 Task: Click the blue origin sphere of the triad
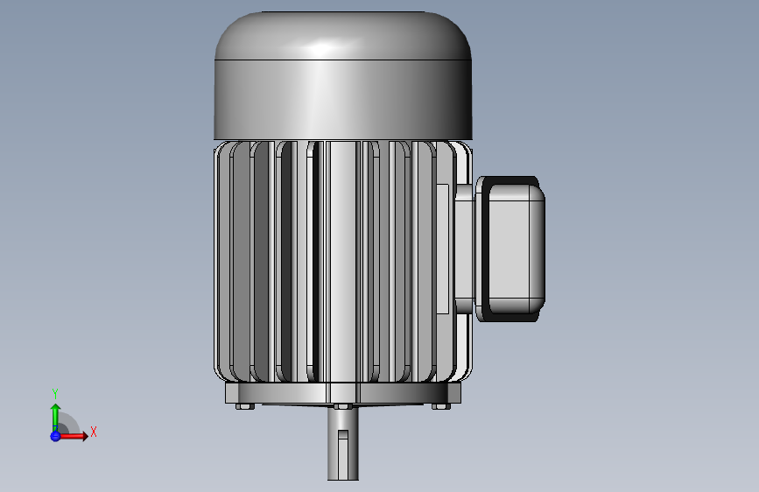click(55, 436)
